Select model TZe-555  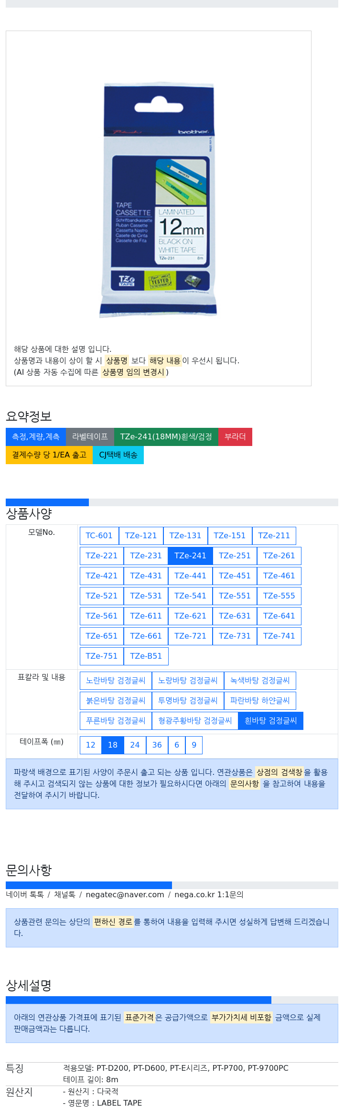tap(279, 596)
